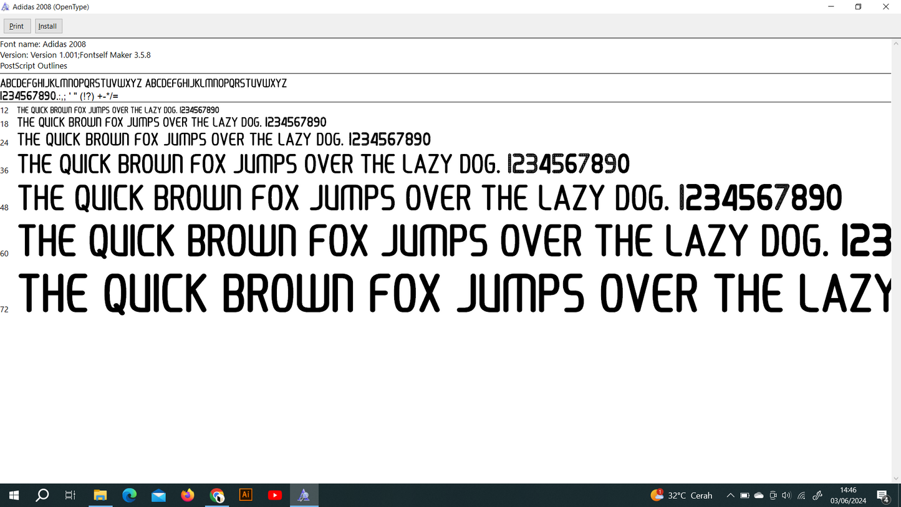Click the Print button to print font samples
This screenshot has width=901, height=507.
tap(16, 26)
